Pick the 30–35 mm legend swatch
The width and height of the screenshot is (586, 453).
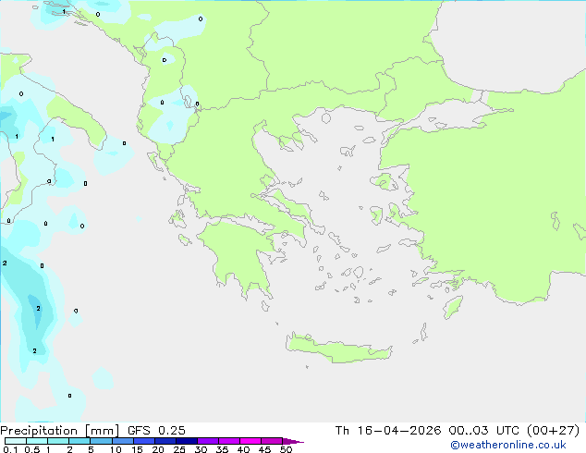click(x=208, y=441)
